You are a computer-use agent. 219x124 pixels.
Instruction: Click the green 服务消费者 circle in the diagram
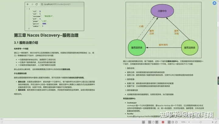(x=189, y=47)
